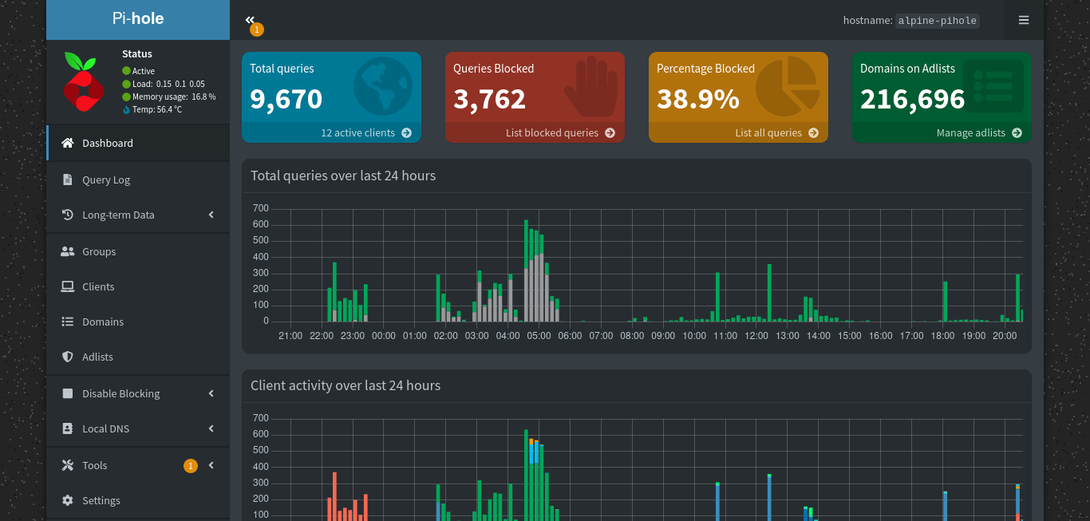Viewport: 1090px width, 521px height.
Task: Click Total queries over last 24 hours heading
Action: tap(343, 176)
